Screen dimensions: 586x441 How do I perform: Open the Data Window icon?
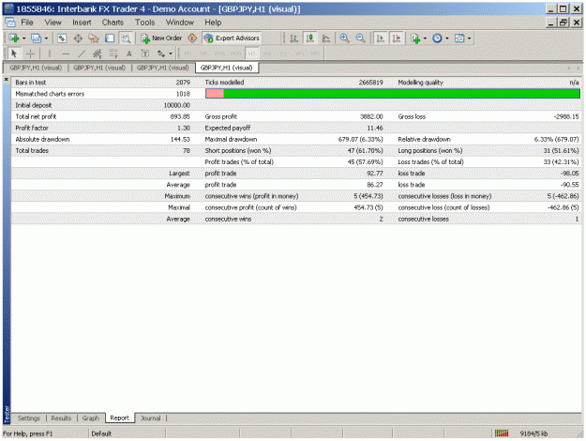(78, 38)
